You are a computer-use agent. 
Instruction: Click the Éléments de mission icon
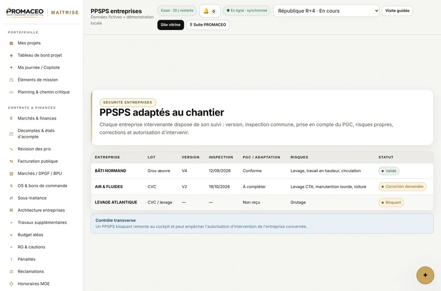pyautogui.click(x=11, y=80)
